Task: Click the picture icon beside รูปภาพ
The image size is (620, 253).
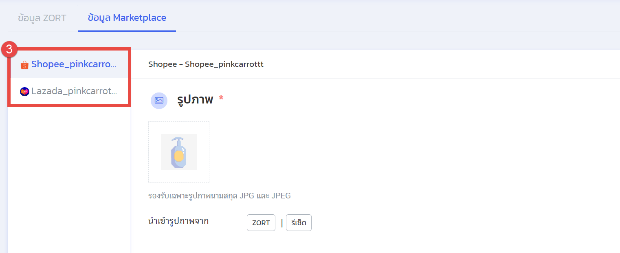Action: (x=159, y=100)
